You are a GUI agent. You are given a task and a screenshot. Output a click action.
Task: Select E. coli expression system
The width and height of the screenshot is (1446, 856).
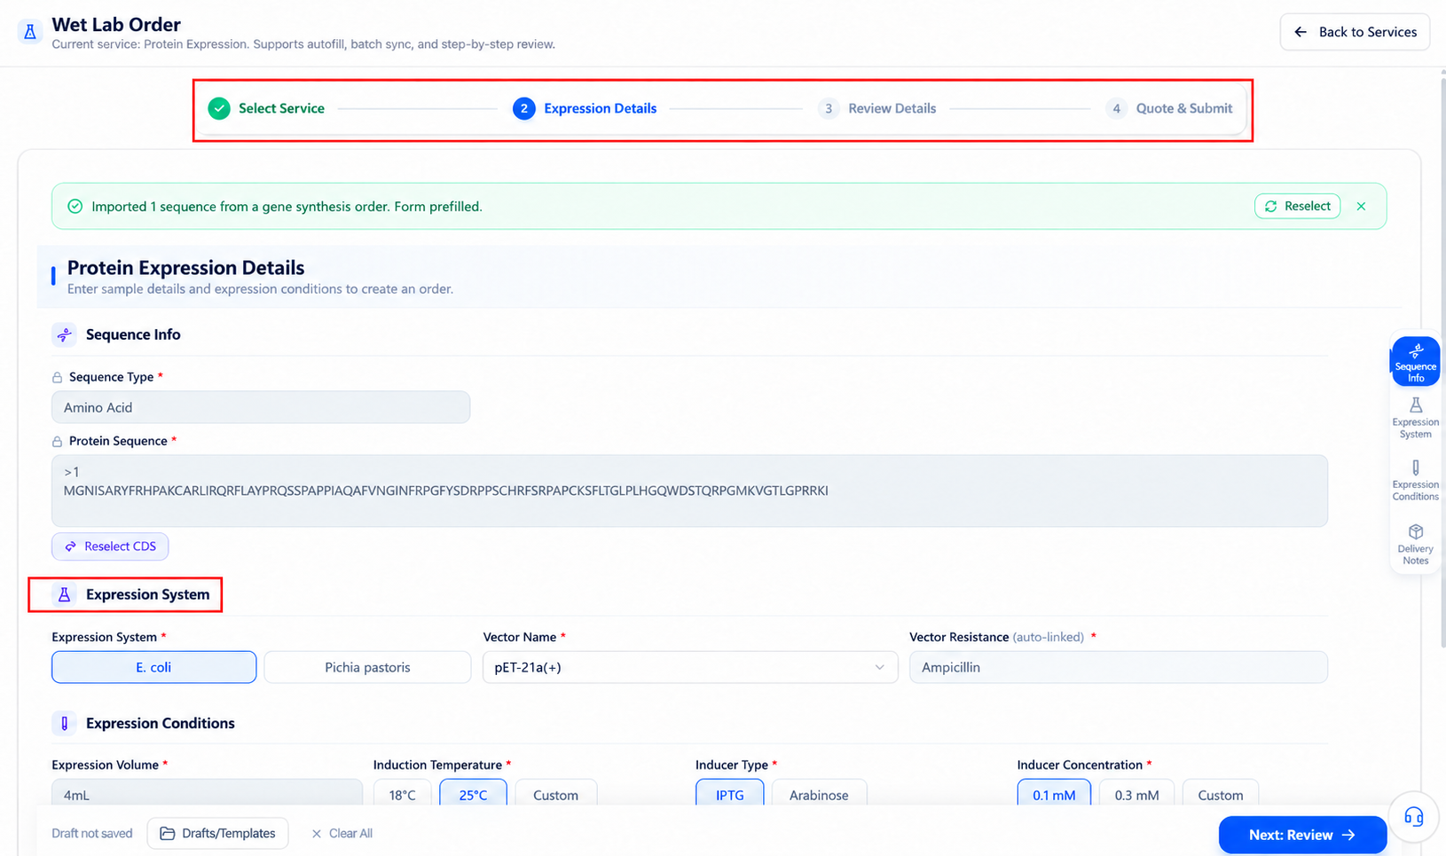pos(153,667)
